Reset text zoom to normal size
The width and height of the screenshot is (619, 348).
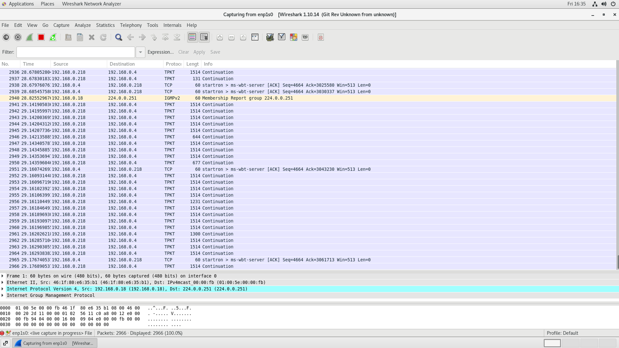[243, 37]
